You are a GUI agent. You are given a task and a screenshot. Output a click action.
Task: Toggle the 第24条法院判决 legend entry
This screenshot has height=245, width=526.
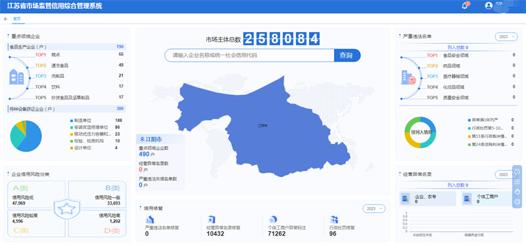tap(488, 144)
